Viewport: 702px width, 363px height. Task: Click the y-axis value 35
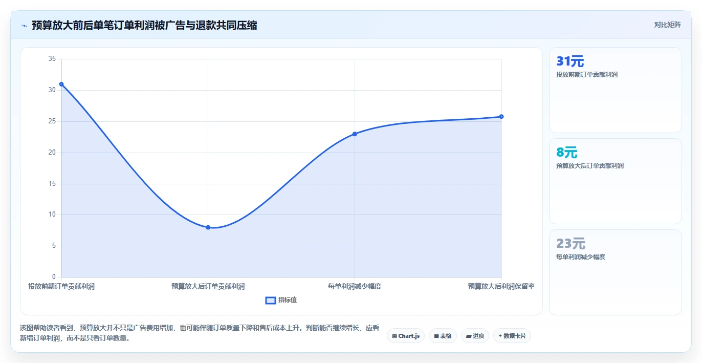coord(52,59)
